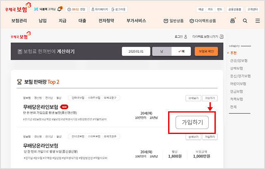Open the hamburger full menu icon
Viewport: 265px width, 169px height.
[x=258, y=21]
